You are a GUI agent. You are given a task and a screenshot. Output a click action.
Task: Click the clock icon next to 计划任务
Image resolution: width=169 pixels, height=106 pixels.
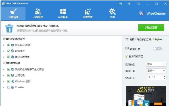click(127, 49)
